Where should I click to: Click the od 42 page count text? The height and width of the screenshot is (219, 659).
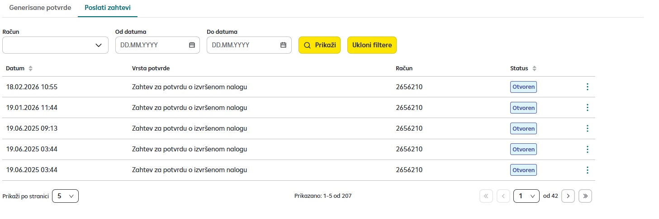550,196
